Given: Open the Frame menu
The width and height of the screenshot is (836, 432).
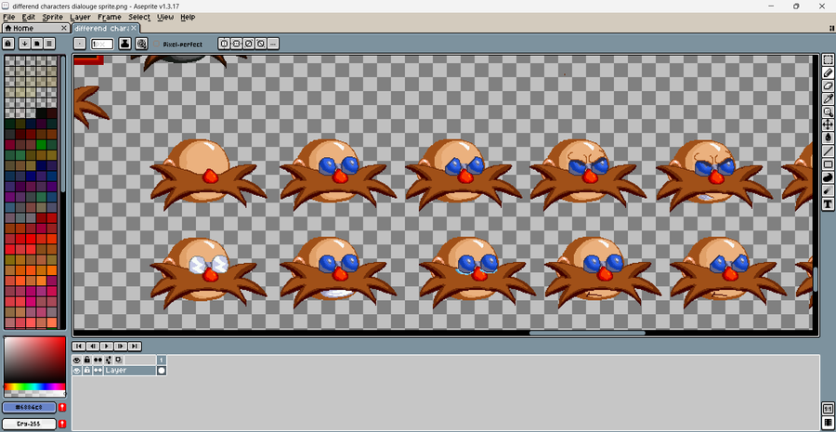Looking at the screenshot, I should tap(110, 17).
